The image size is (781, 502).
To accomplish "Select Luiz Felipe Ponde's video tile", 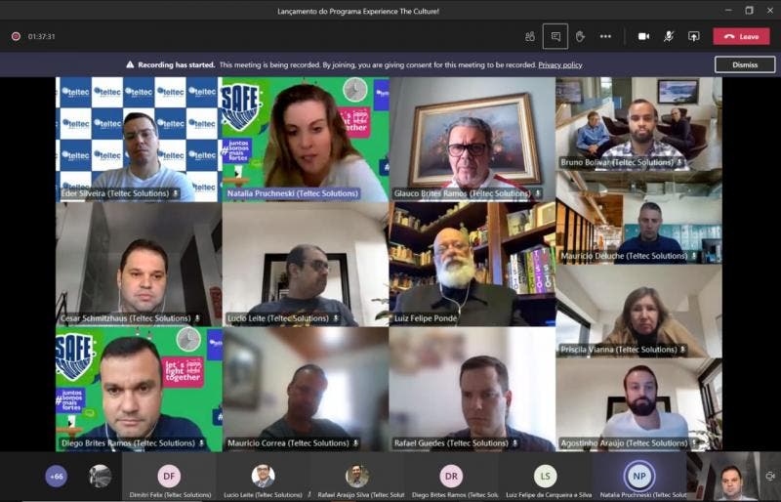I will [x=473, y=265].
